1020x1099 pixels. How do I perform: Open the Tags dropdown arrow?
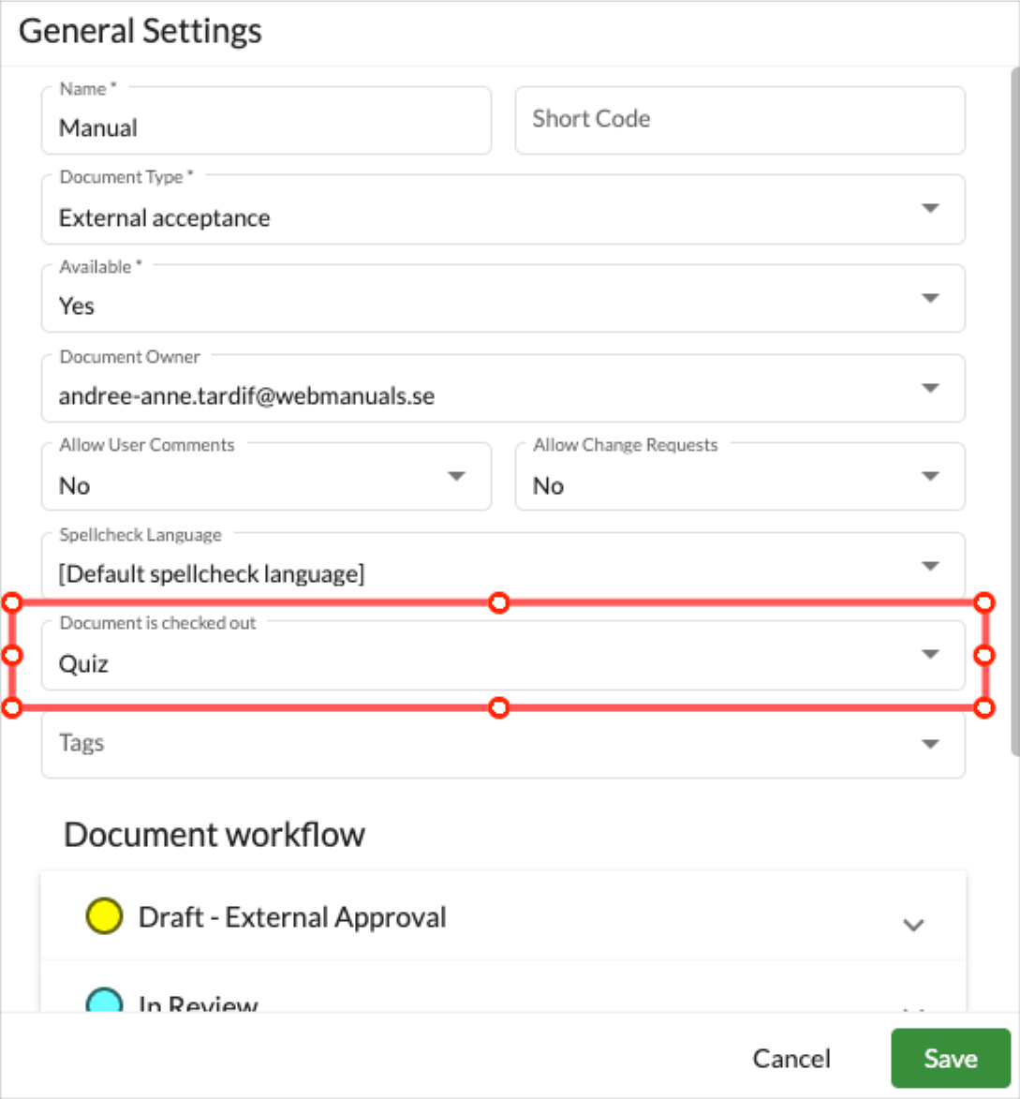click(930, 744)
